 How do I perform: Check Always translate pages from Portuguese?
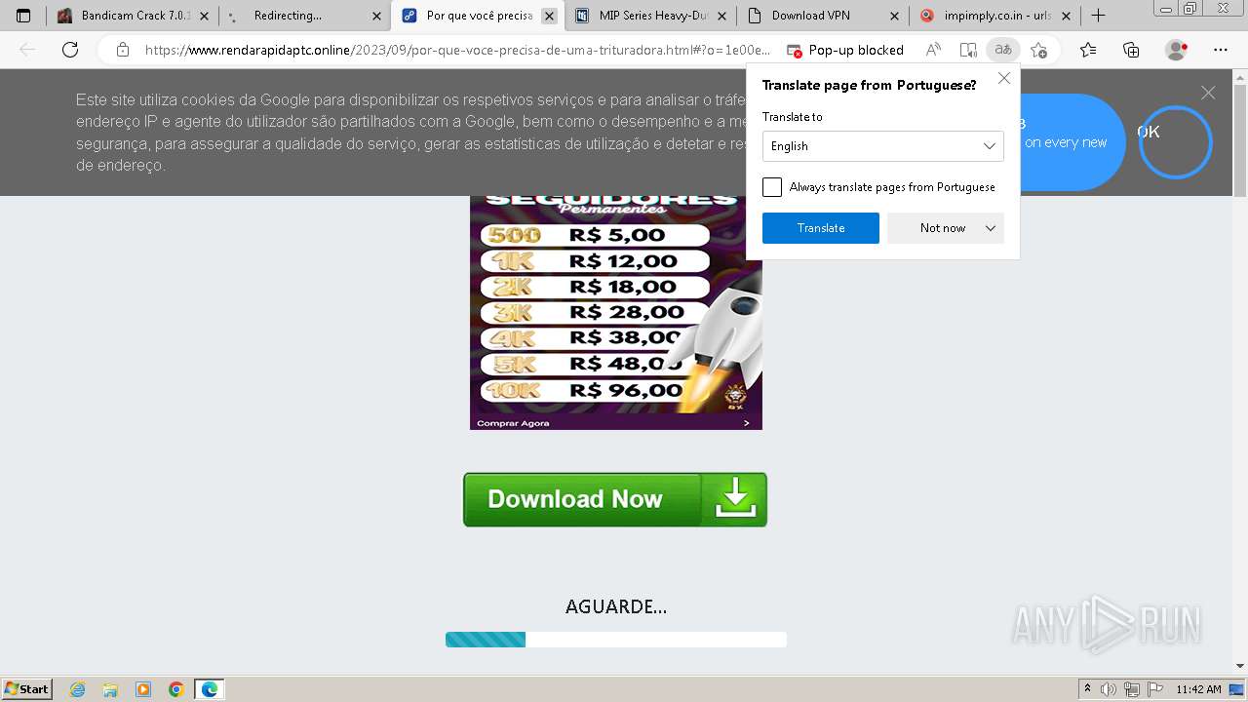click(772, 187)
